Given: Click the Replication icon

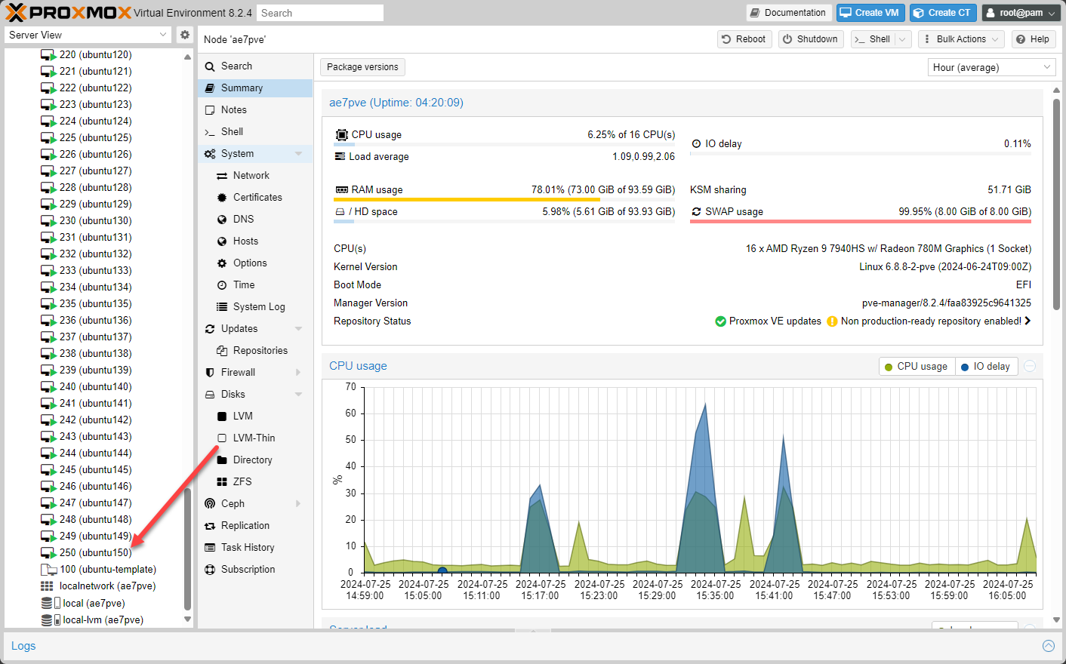Looking at the screenshot, I should click(210, 525).
